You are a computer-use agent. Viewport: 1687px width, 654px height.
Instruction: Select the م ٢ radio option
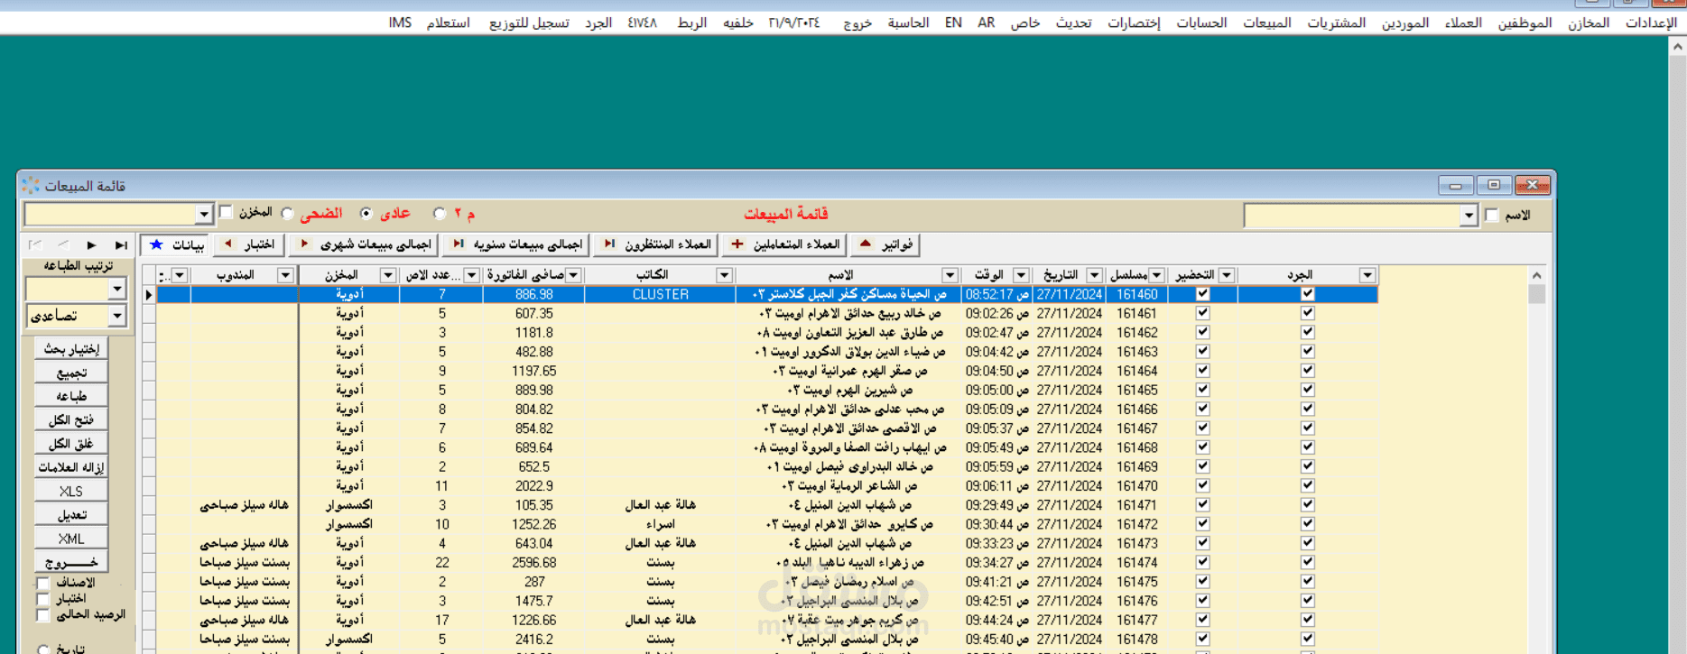(x=440, y=214)
